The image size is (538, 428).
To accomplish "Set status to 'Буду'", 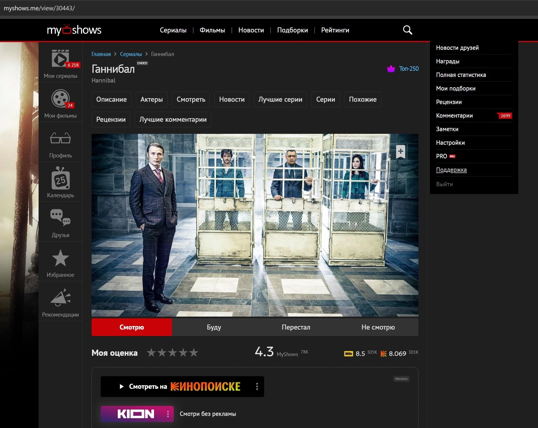I will [214, 327].
